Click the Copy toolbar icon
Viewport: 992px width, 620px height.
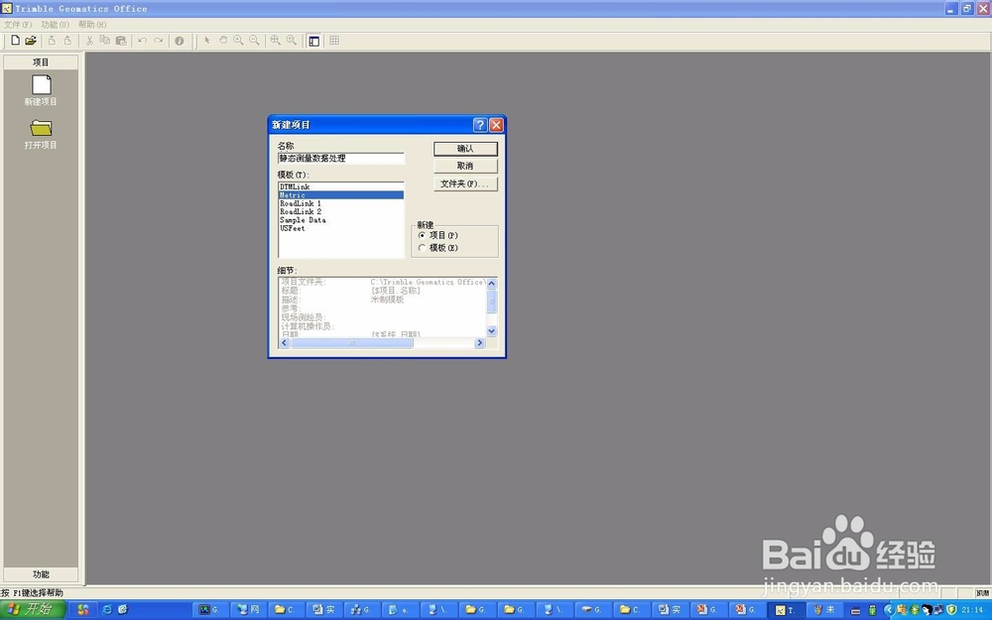click(x=105, y=41)
